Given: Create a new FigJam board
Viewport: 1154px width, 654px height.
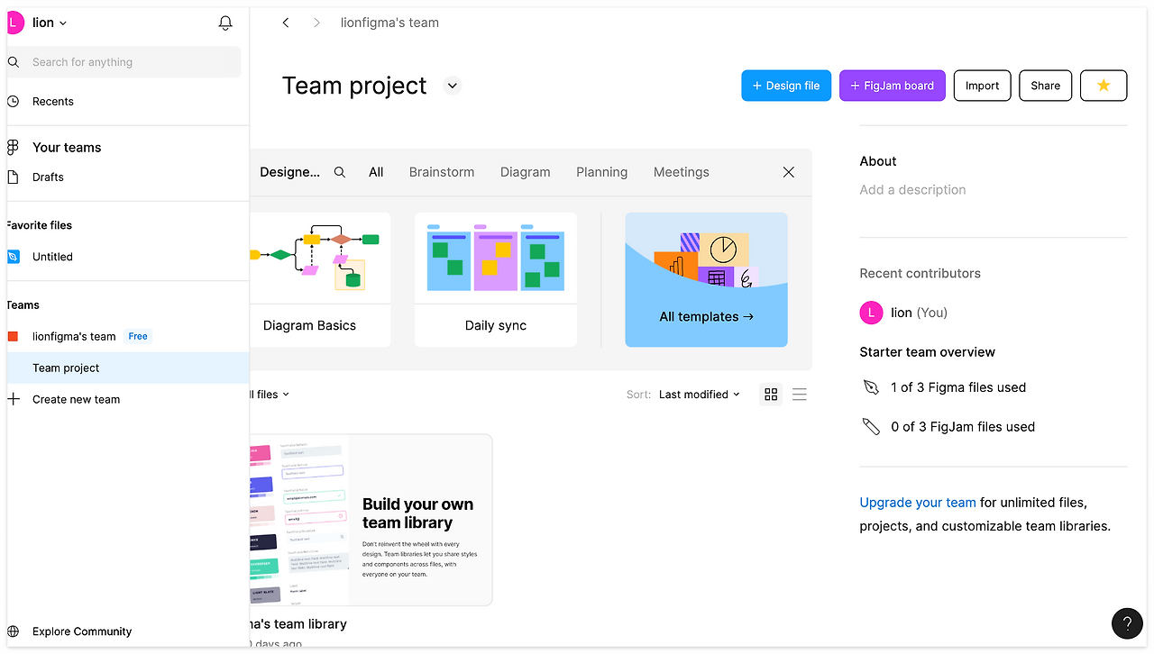Looking at the screenshot, I should point(893,86).
